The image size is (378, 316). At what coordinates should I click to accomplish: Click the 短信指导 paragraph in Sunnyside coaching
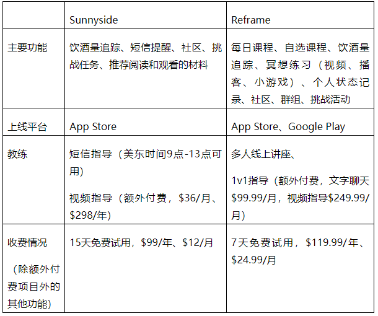tap(146, 162)
